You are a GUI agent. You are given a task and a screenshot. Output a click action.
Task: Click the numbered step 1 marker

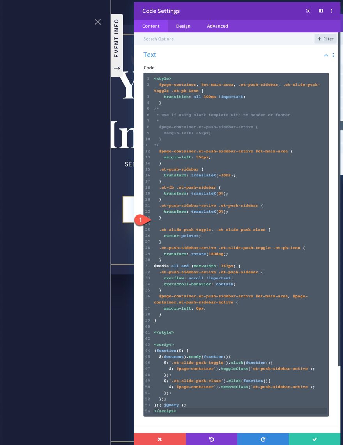click(x=140, y=220)
